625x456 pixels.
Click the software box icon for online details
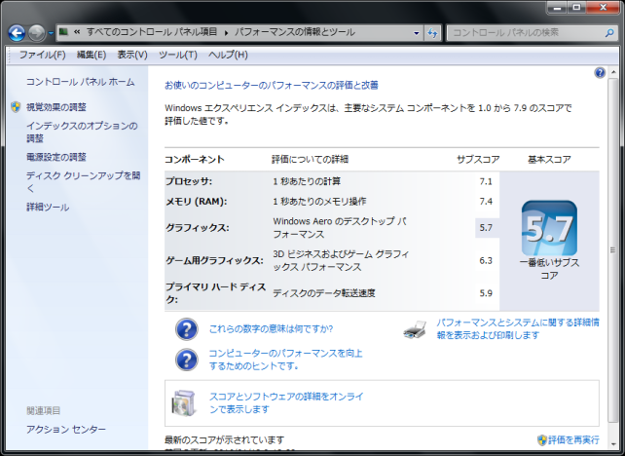(x=185, y=402)
